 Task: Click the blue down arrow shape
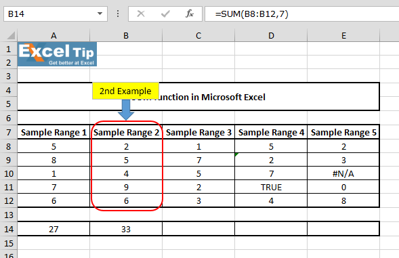pos(126,110)
